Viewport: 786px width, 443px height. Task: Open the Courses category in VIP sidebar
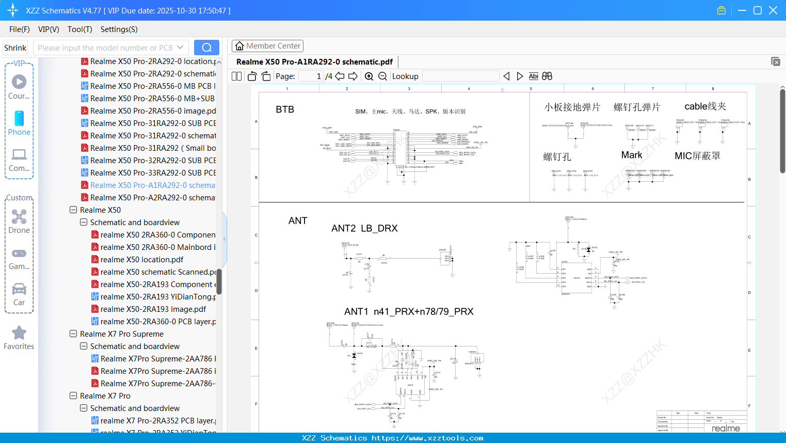coord(19,87)
